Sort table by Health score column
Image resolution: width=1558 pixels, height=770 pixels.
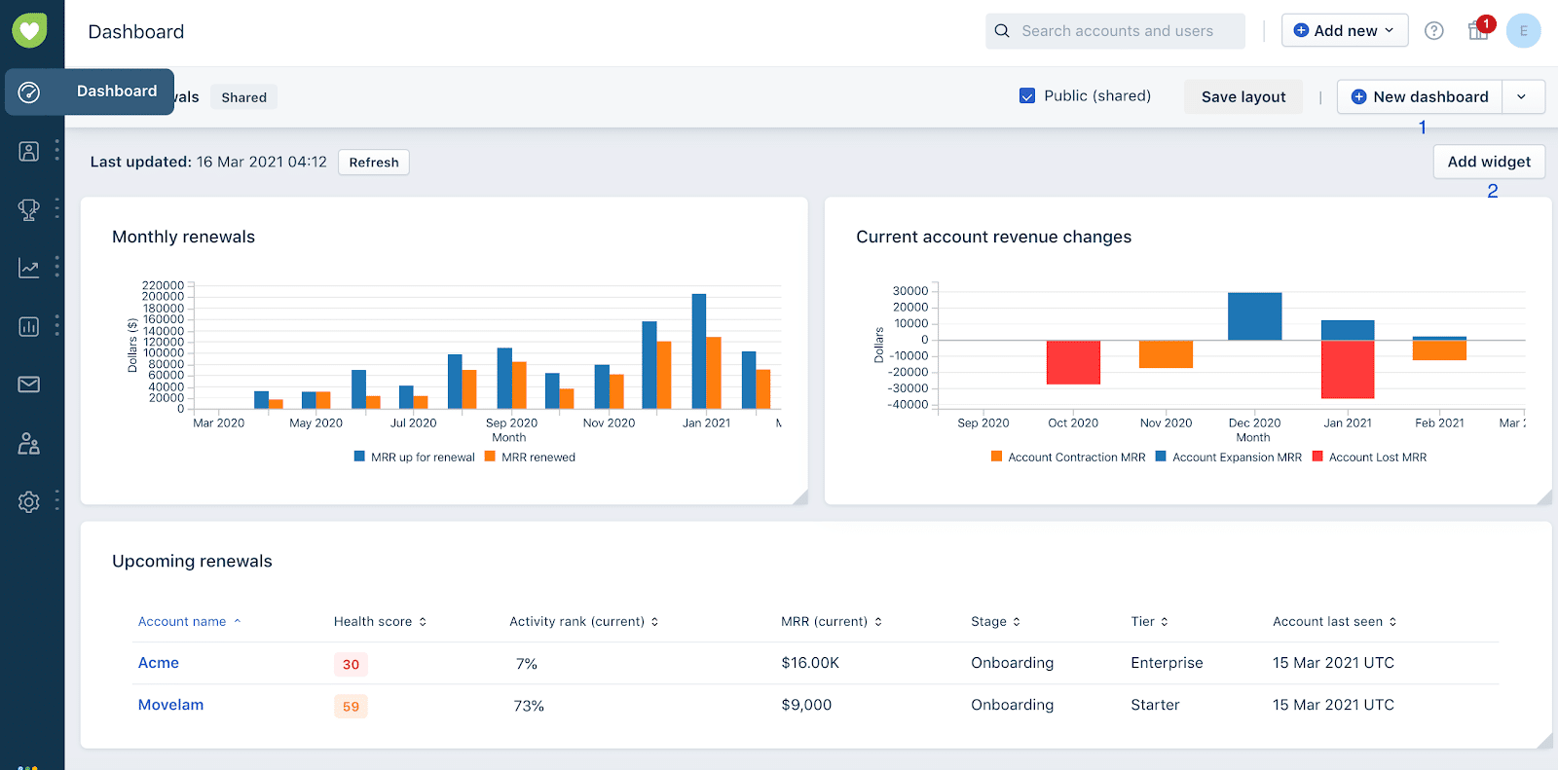click(380, 621)
